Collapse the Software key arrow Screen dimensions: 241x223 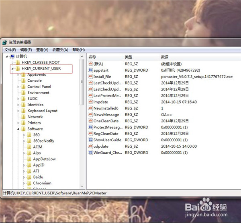click(x=18, y=129)
